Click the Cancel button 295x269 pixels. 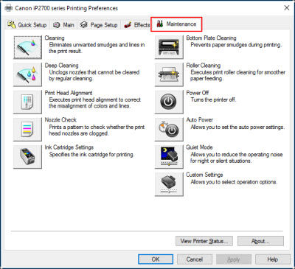[x=195, y=259]
